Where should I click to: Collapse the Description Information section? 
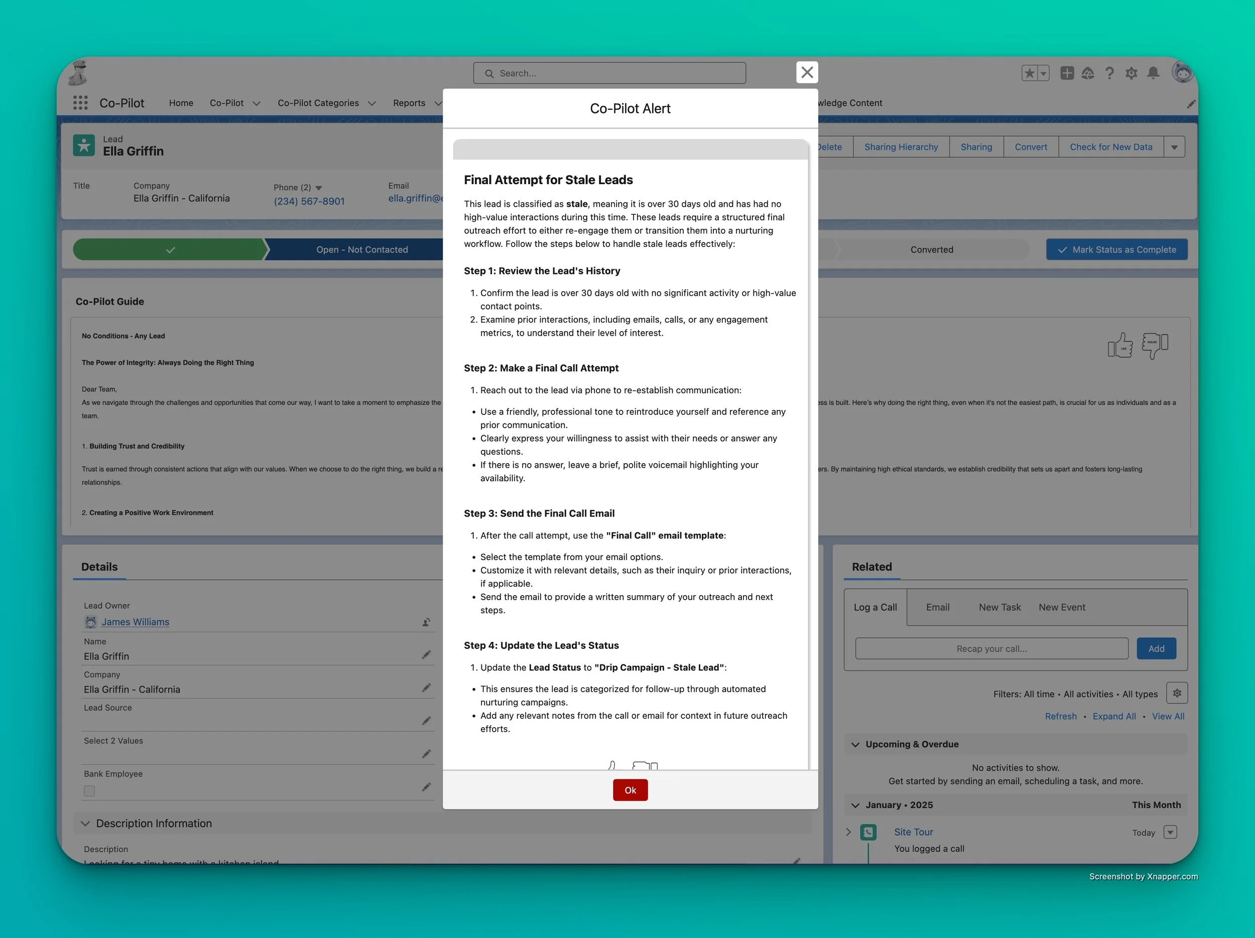coord(85,824)
